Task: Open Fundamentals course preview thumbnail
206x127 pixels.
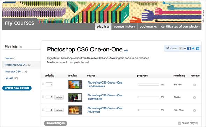Action: (75, 85)
